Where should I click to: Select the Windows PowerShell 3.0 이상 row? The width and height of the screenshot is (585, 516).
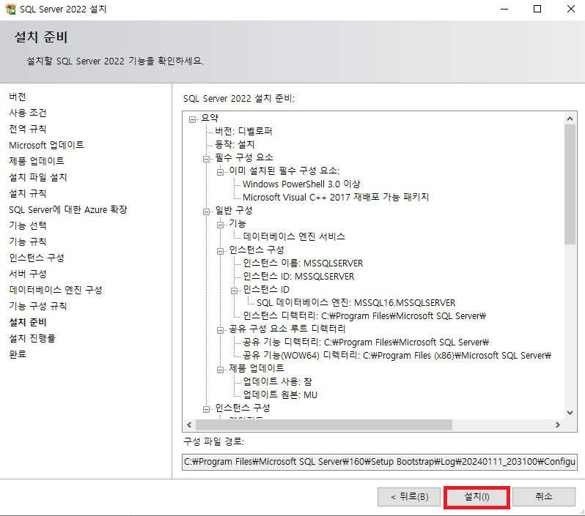301,184
